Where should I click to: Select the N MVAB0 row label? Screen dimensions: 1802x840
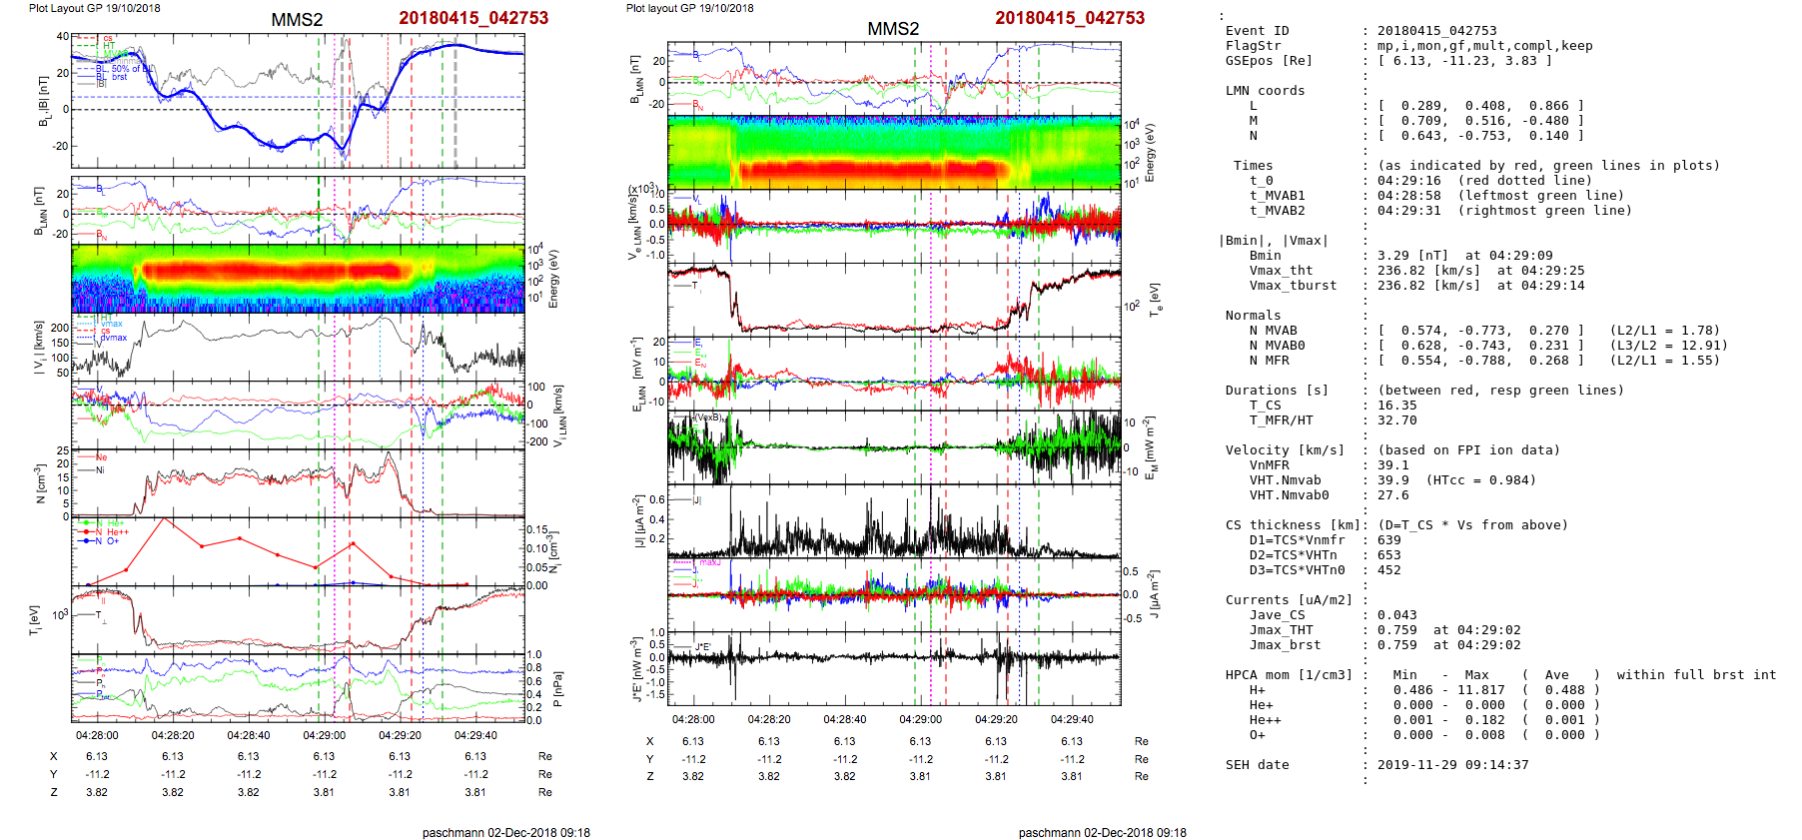(1277, 346)
